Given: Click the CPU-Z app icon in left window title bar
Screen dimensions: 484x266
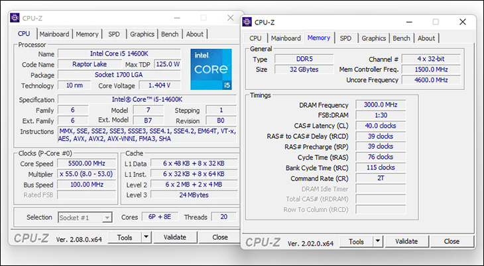Looking at the screenshot, I should (x=15, y=18).
